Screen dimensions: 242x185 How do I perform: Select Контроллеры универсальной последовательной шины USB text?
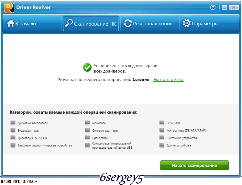pos(112,145)
